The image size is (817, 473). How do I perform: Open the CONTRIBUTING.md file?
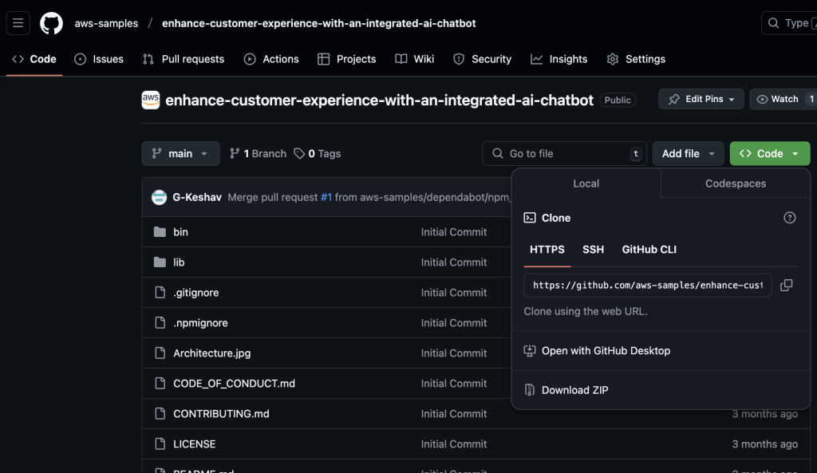(x=222, y=414)
